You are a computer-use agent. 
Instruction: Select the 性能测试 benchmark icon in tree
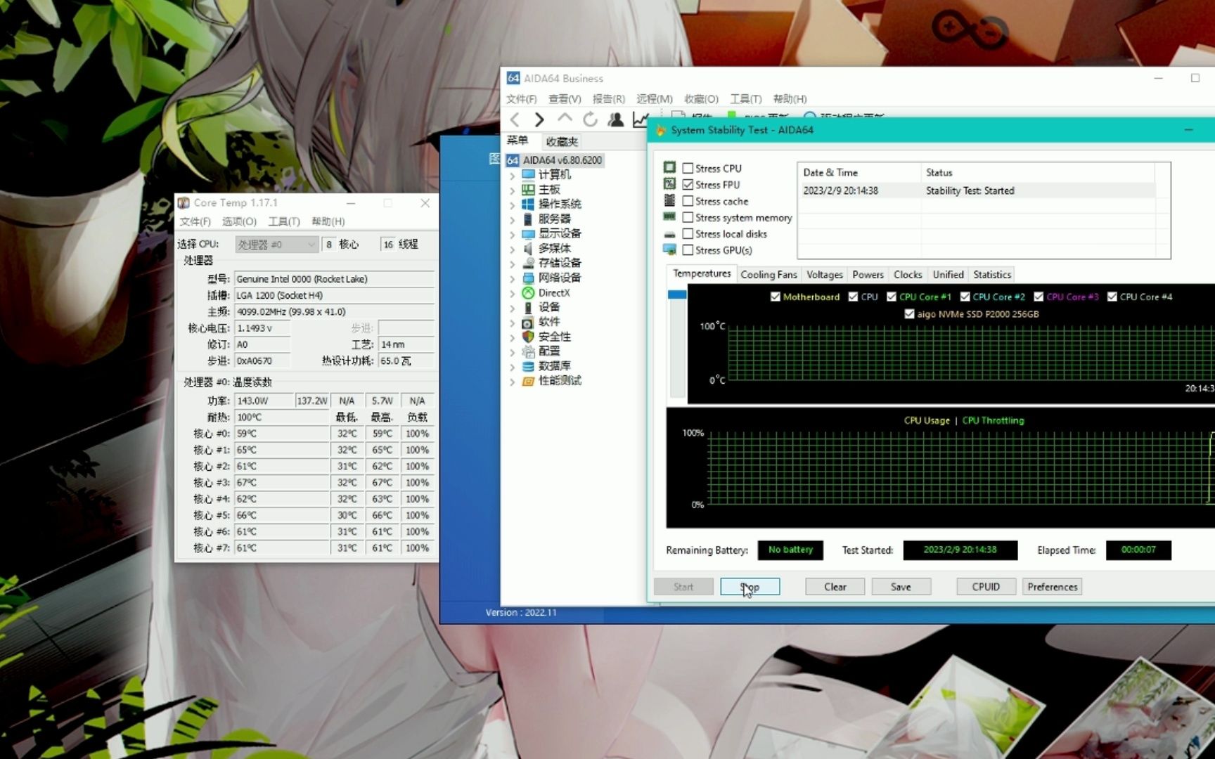[x=529, y=381]
